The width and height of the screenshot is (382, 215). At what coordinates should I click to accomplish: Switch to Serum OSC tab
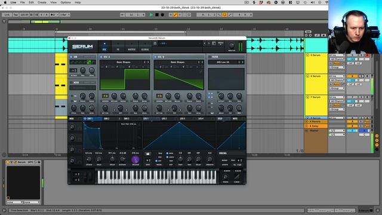104,47
